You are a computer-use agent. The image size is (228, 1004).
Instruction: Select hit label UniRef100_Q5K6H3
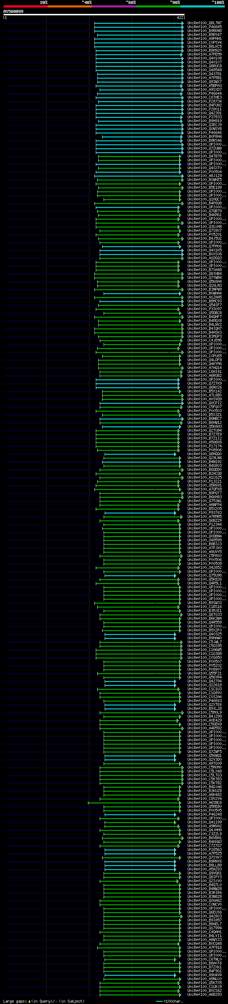pos(204,426)
